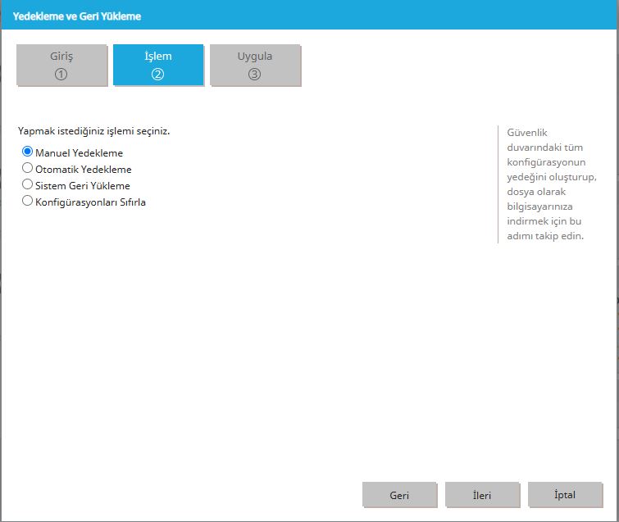Click the Geri button
The height and width of the screenshot is (522, 619).
coord(399,495)
